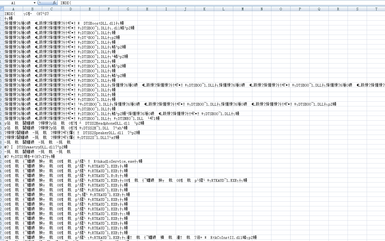Click the DTSBoostDLL.dll text

100,23
